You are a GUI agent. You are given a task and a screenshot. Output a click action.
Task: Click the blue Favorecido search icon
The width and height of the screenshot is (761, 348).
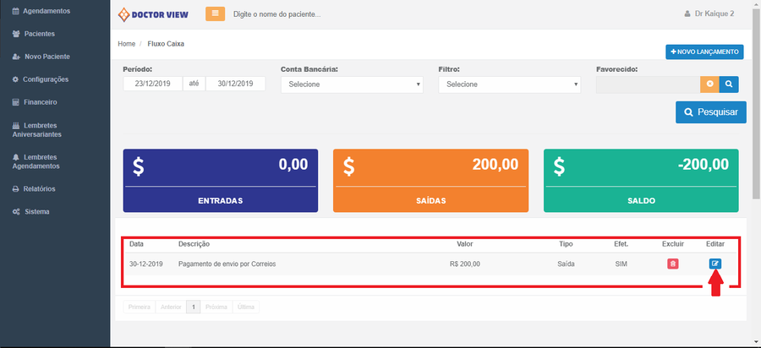point(726,84)
